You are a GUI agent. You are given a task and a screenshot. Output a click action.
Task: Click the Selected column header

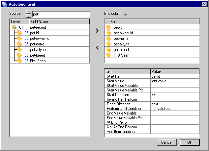(x=152, y=22)
